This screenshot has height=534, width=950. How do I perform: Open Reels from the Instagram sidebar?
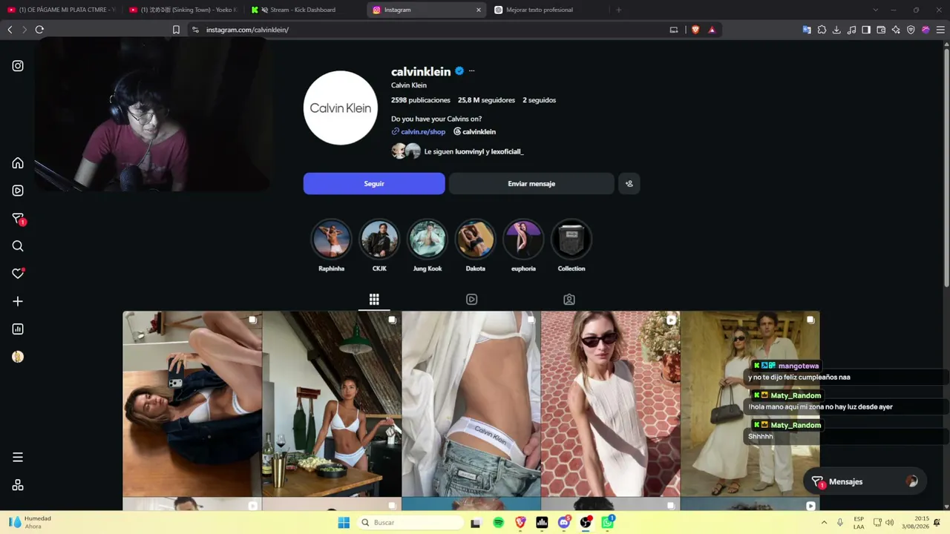click(x=18, y=191)
